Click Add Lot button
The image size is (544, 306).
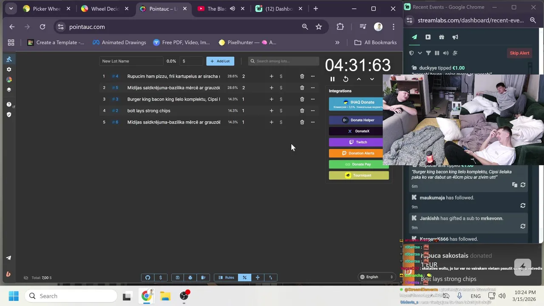[x=220, y=61]
